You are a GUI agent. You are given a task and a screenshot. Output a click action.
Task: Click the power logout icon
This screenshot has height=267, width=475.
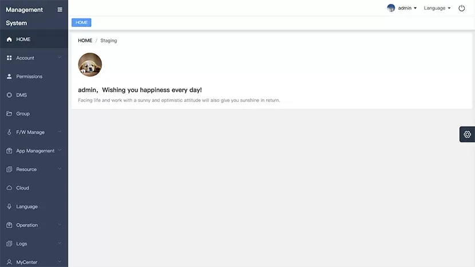(461, 8)
